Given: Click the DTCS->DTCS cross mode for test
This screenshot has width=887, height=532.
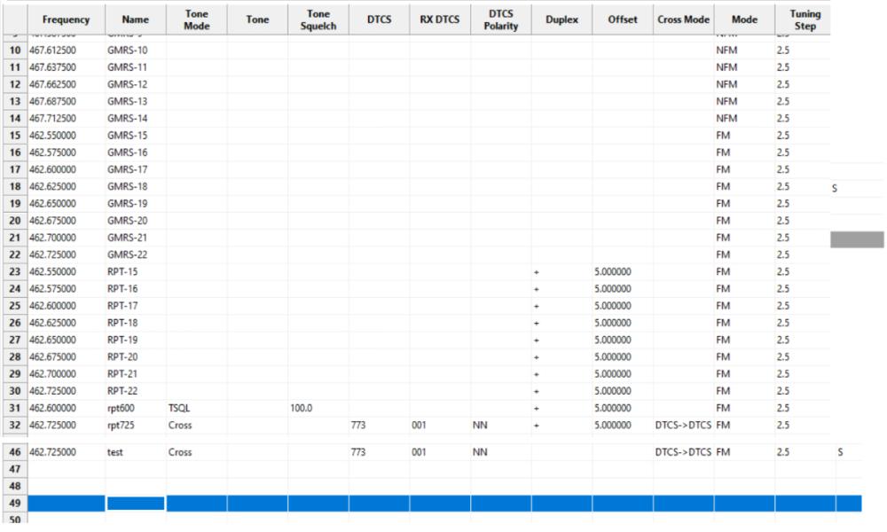Looking at the screenshot, I should pyautogui.click(x=683, y=452).
